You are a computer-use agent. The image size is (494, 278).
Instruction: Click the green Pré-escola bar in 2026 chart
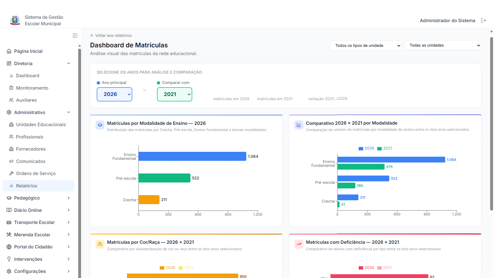(164, 178)
